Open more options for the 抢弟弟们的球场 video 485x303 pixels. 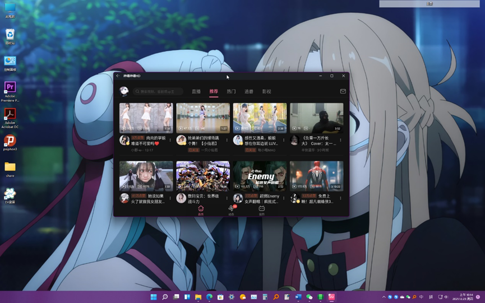tap(227, 140)
